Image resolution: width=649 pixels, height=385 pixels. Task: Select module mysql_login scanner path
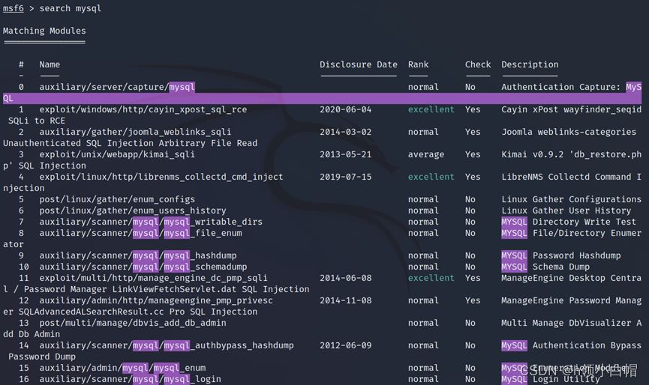131,379
